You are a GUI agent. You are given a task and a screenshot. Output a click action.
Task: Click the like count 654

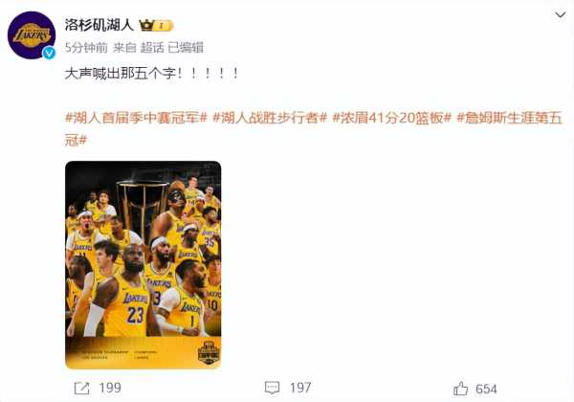point(486,389)
